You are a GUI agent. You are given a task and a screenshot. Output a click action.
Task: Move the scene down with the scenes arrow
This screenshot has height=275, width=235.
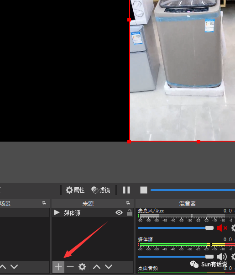14,267
